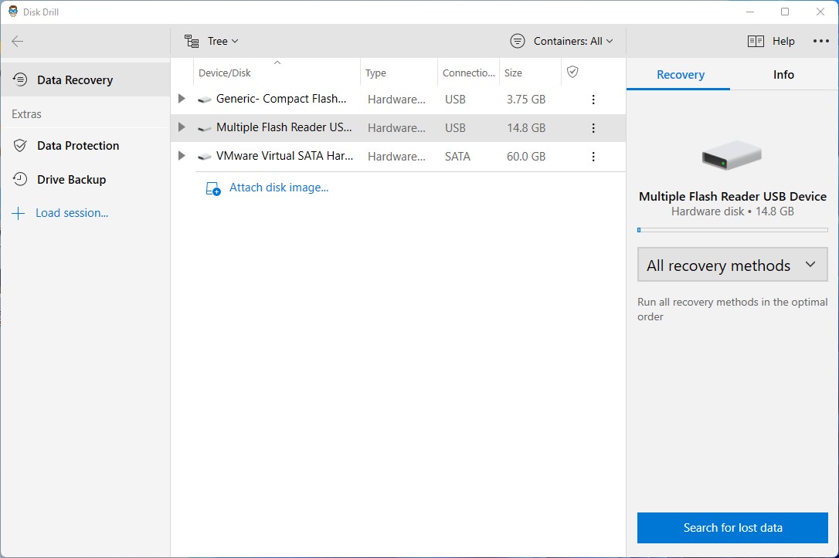Minimize the Disk Drill window

click(750, 12)
